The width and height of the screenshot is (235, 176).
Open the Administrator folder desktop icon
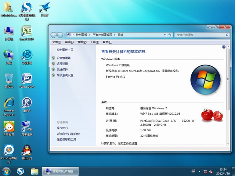9,10
